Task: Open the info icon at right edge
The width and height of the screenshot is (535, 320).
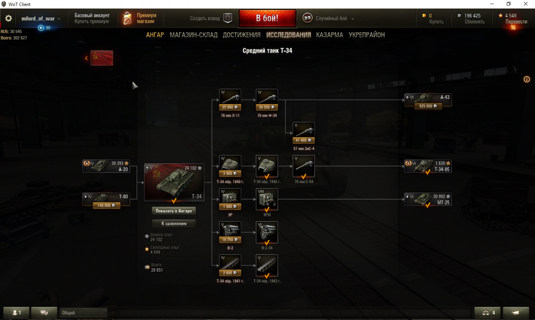Action: tap(527, 79)
